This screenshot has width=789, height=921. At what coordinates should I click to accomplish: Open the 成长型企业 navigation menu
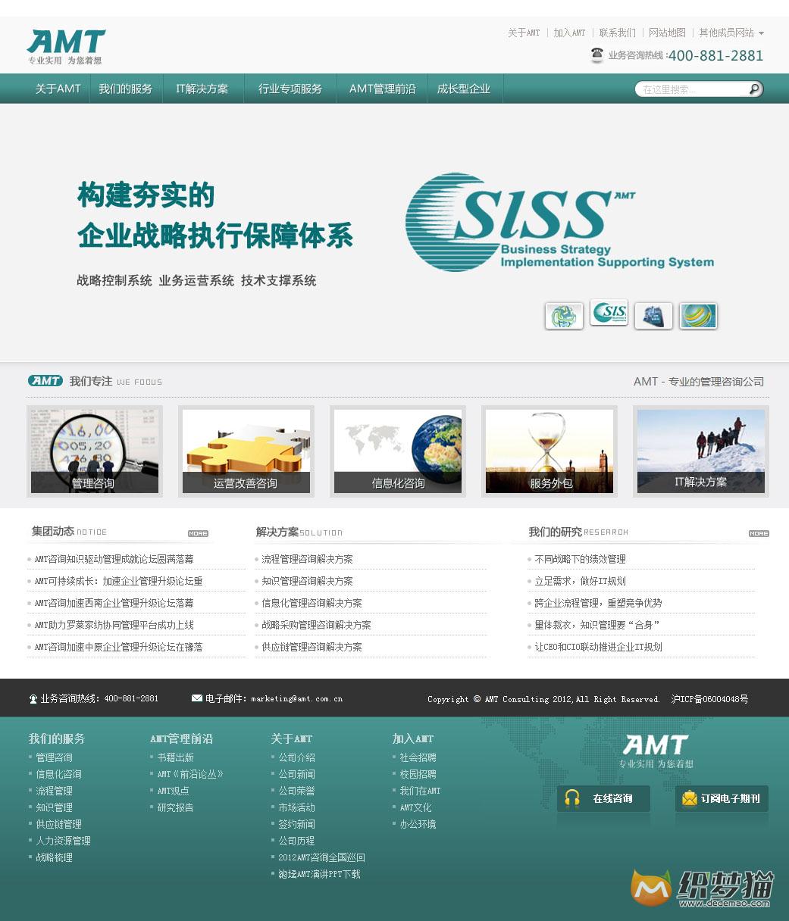(464, 89)
